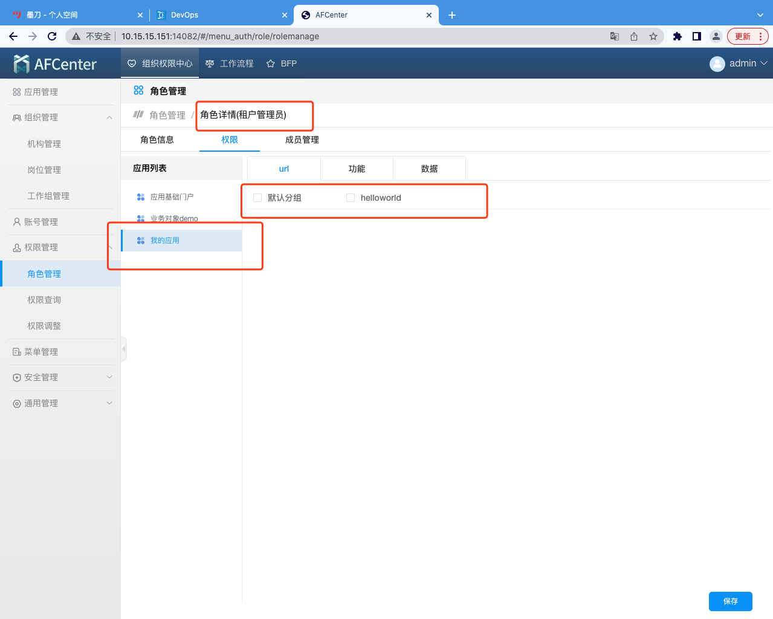Select 应用基础门户 in application list

pos(172,197)
